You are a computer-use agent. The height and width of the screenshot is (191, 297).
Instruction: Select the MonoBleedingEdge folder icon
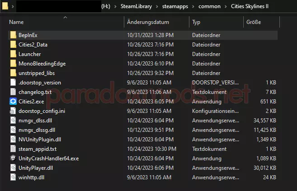(x=13, y=64)
